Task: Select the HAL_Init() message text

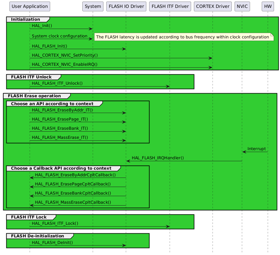Action: point(42,26)
